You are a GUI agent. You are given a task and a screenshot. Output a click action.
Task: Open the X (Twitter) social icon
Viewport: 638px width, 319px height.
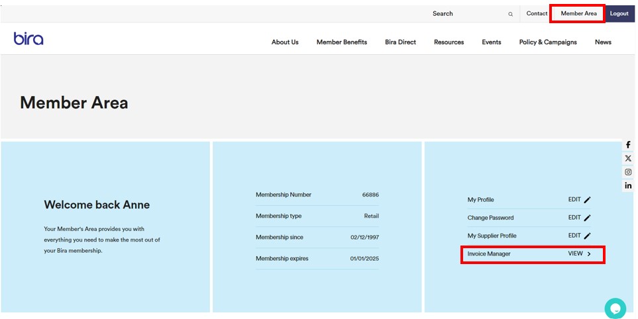tap(628, 158)
